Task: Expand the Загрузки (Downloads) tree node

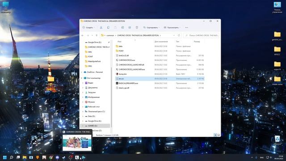Action: (x=83, y=93)
